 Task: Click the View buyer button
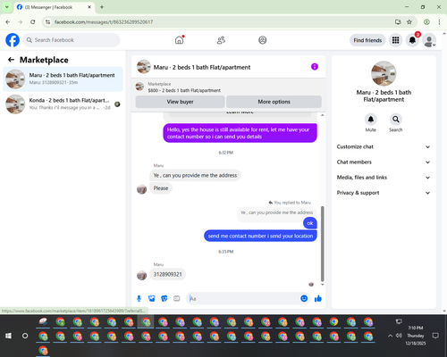(180, 102)
